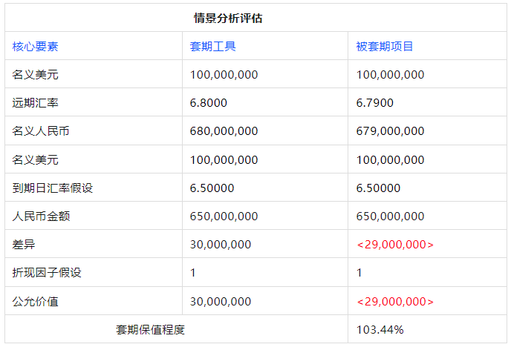
Task: Select the 差异 row label
Action: [x=24, y=245]
